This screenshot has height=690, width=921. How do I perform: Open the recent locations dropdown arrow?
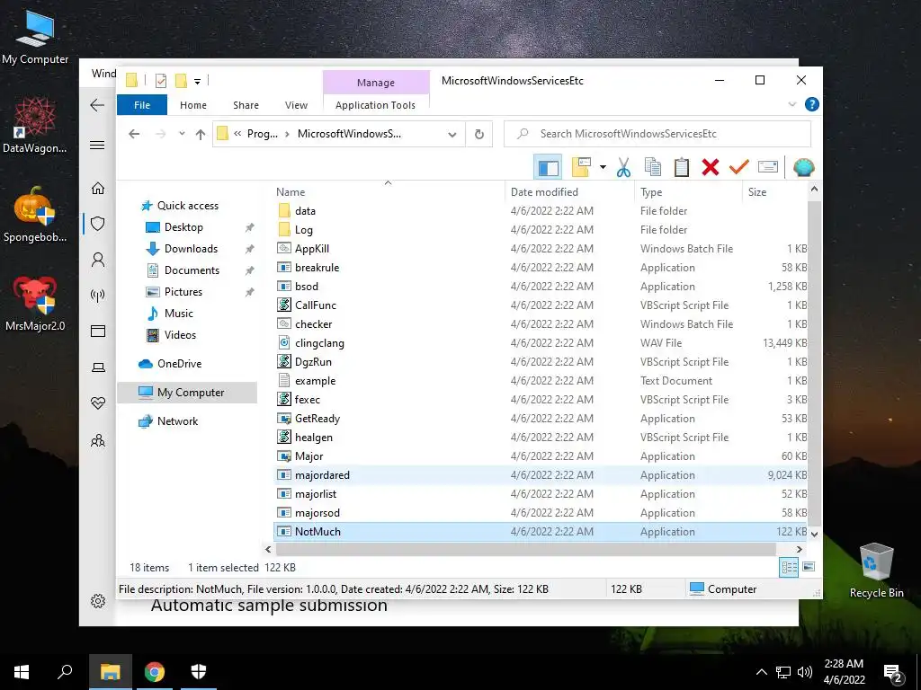[x=182, y=135]
